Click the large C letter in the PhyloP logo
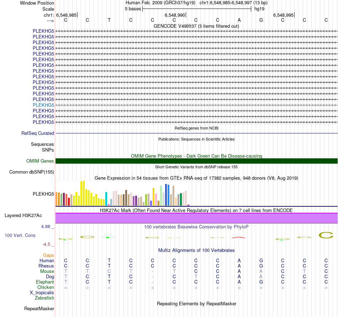Viewport: 338px width, 317px height. 326,235
